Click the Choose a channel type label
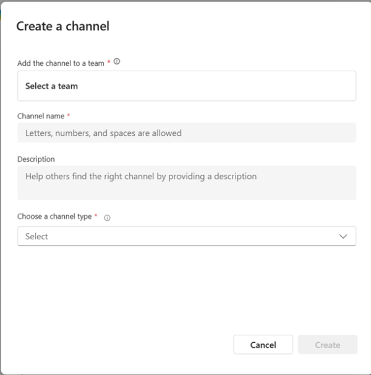The width and height of the screenshot is (371, 375). [54, 216]
